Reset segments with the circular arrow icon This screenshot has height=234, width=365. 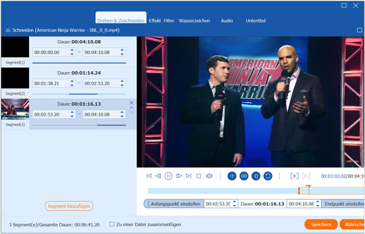click(x=268, y=176)
